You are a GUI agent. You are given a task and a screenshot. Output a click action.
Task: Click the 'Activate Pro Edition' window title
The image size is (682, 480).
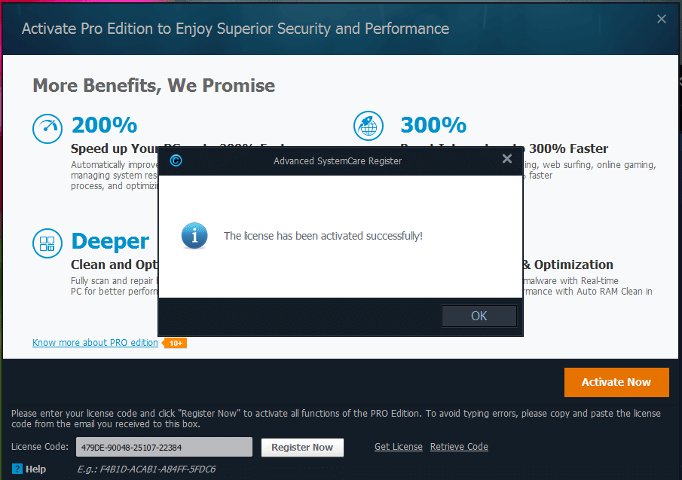pyautogui.click(x=235, y=29)
